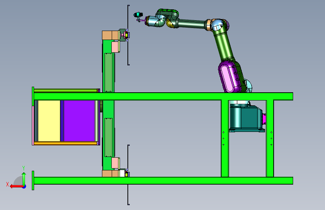The image size is (325, 210).
Task: Select the purple robot arm base link
Action: tap(231, 77)
